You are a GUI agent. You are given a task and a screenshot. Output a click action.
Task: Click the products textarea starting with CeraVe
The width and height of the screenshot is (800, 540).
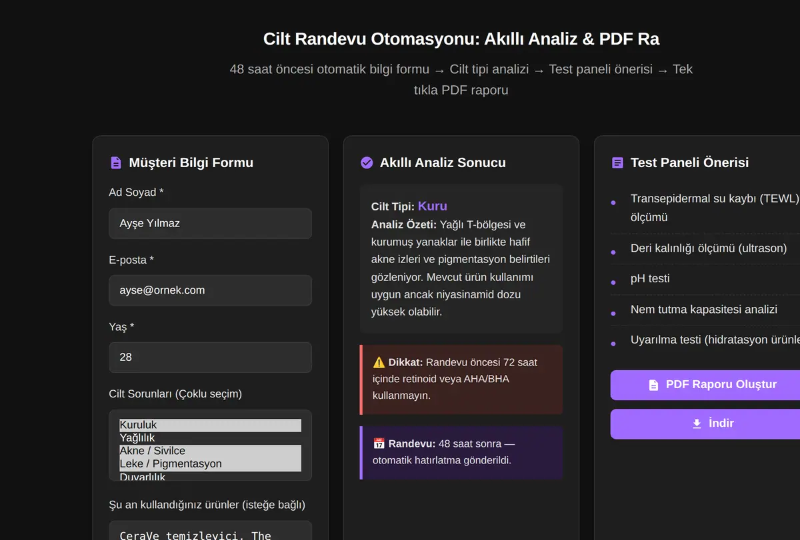tap(210, 531)
